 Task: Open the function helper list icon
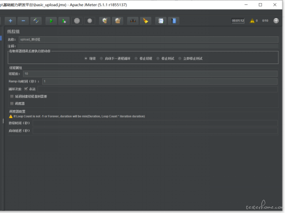[x=161, y=21]
